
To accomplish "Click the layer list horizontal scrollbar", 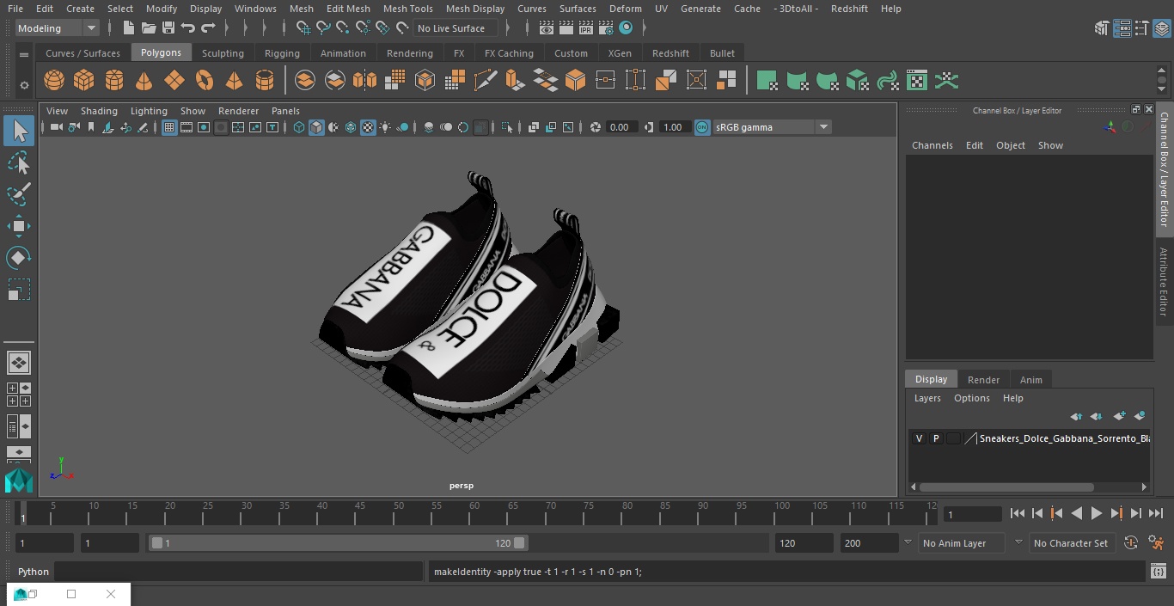I will click(1006, 487).
